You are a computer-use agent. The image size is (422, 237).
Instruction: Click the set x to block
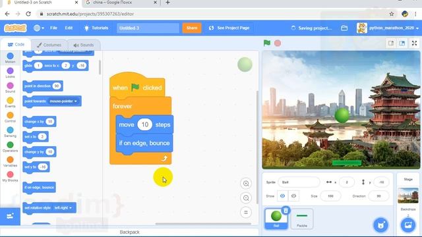click(36, 137)
